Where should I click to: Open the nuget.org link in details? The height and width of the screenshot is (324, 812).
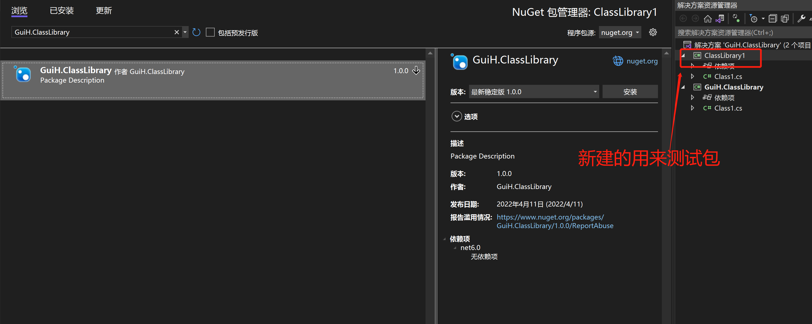coord(642,61)
